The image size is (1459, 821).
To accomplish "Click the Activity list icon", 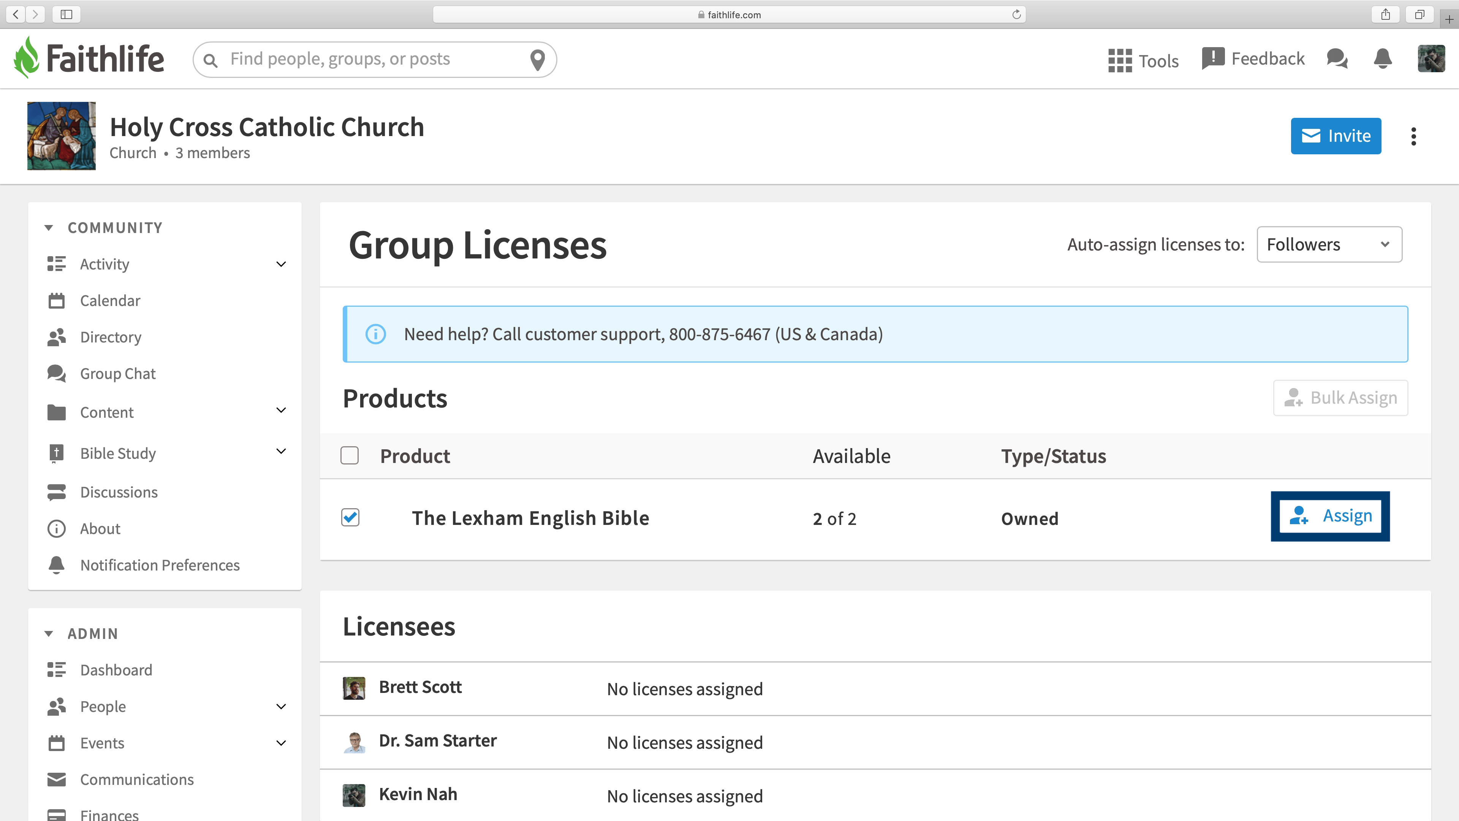I will tap(56, 264).
